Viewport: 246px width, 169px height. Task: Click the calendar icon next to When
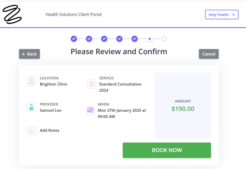(90, 110)
